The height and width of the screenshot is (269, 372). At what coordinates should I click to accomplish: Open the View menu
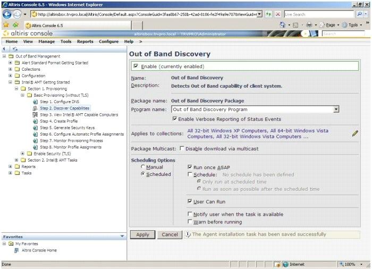[28, 41]
